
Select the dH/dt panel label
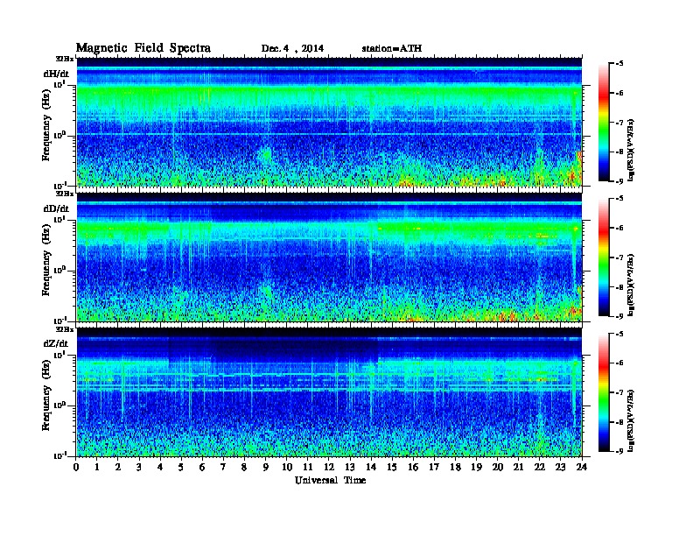click(56, 74)
